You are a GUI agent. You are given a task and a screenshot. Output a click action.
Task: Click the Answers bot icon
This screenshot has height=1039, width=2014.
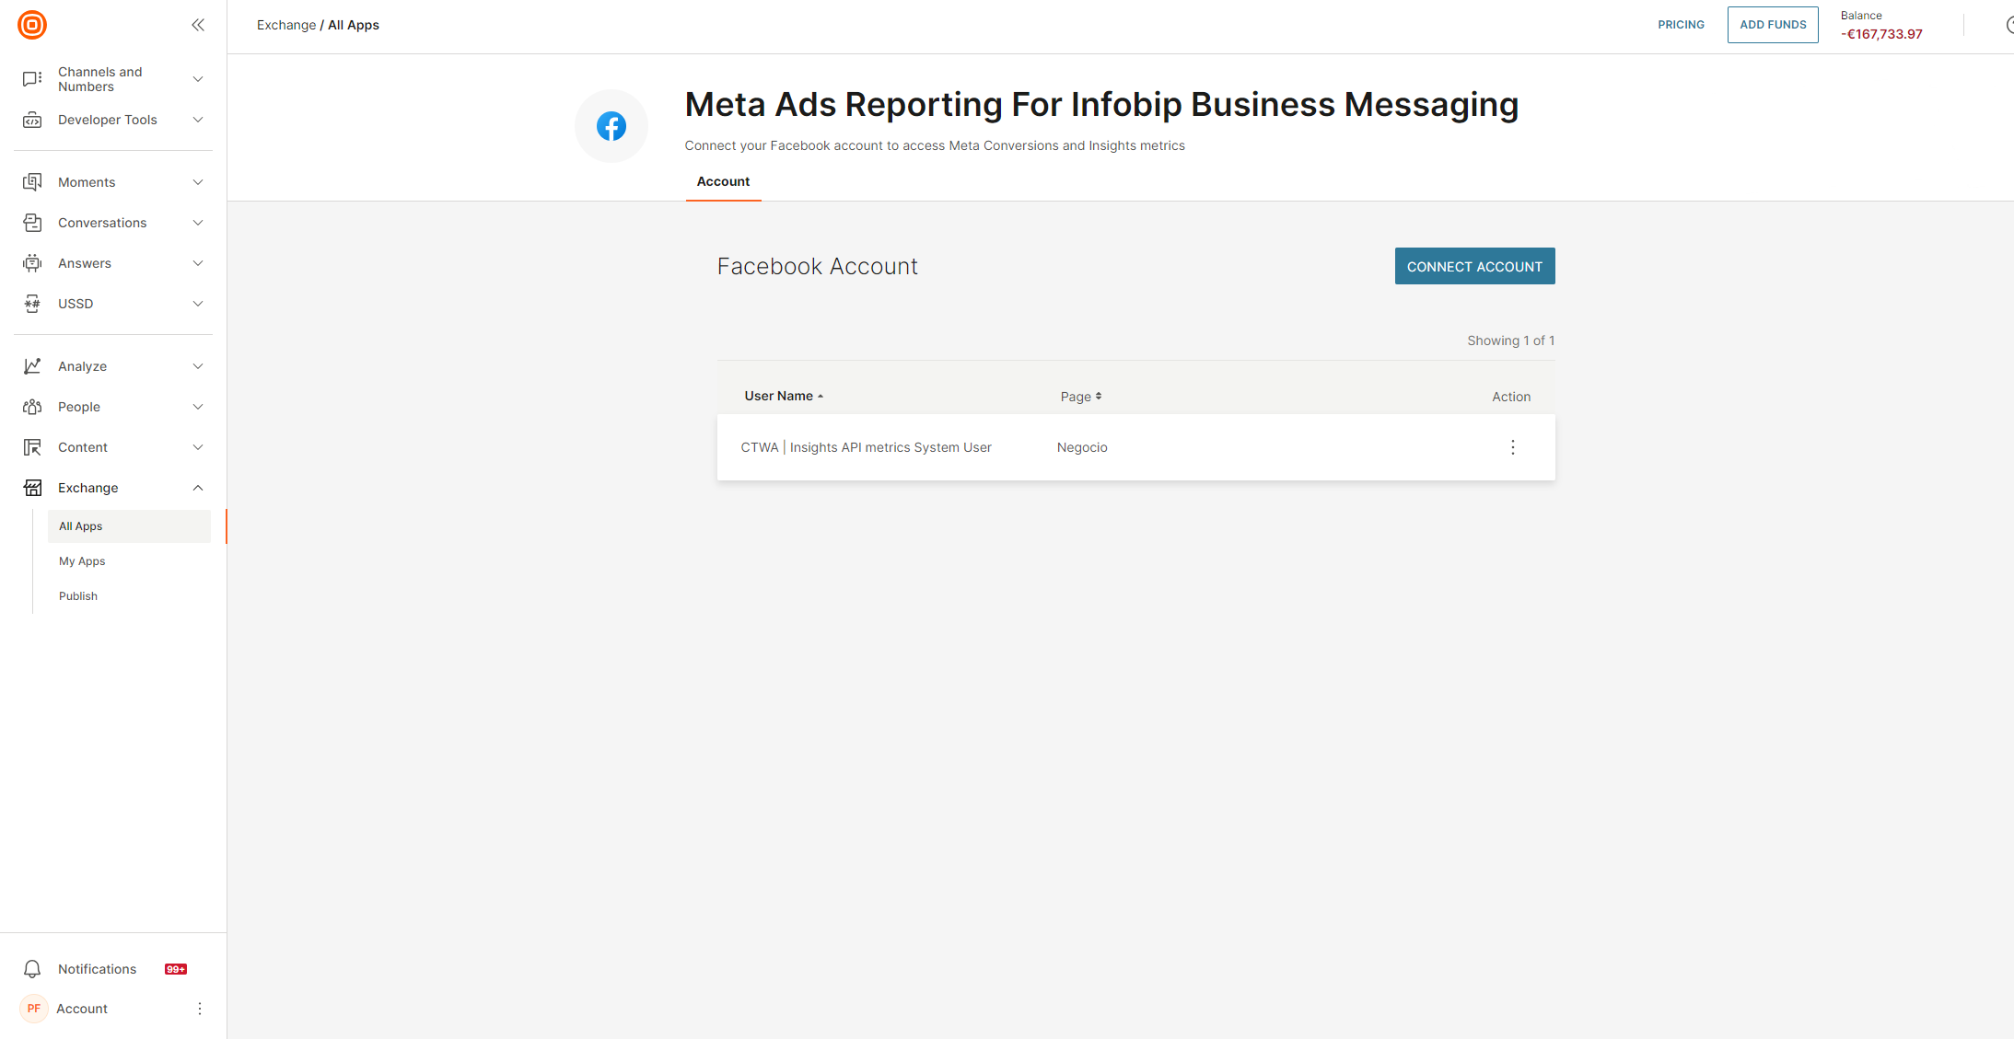[32, 263]
